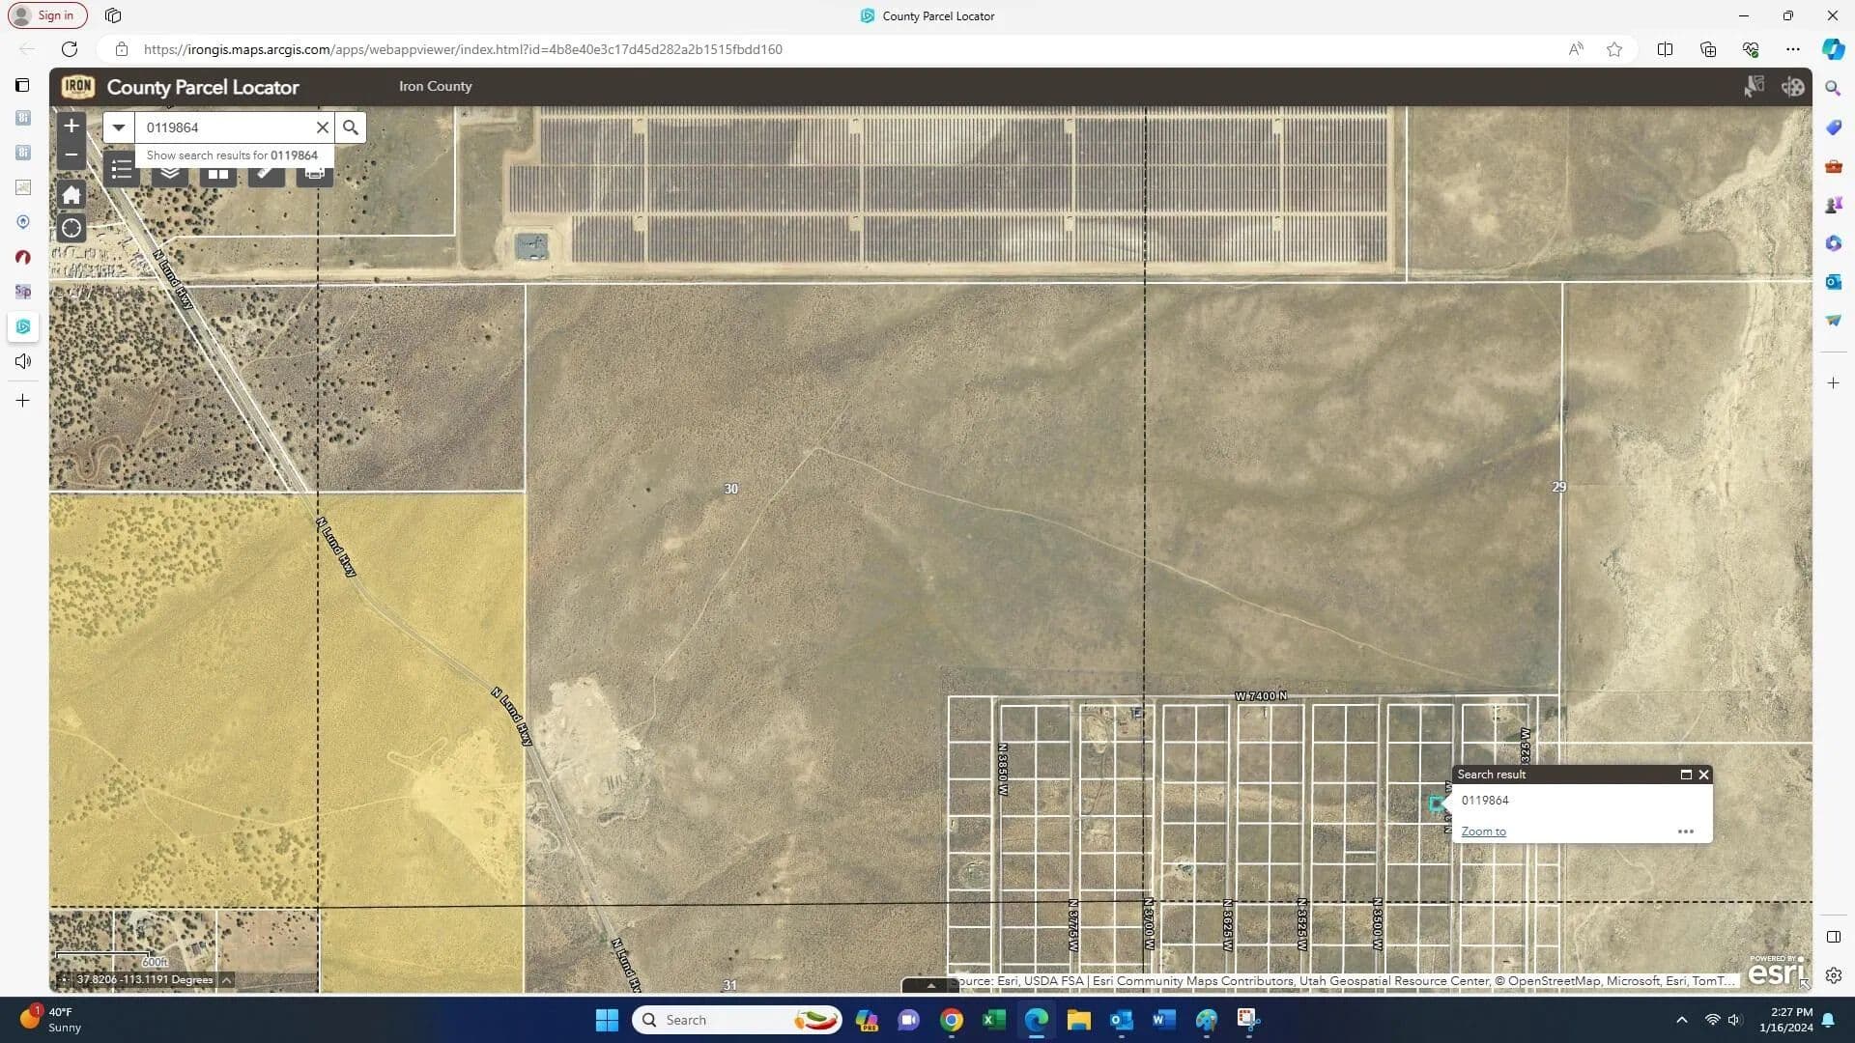Image resolution: width=1855 pixels, height=1043 pixels.
Task: Zoom out using the minus button
Action: point(71,155)
